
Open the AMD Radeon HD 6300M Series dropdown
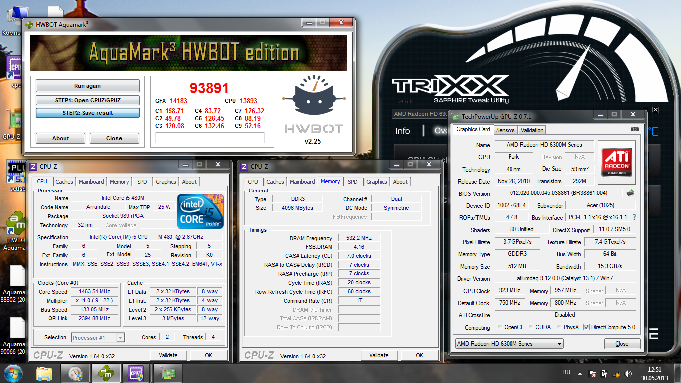(x=509, y=343)
